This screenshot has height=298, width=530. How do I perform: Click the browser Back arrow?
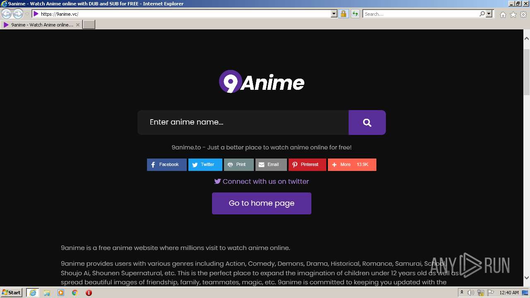click(7, 14)
